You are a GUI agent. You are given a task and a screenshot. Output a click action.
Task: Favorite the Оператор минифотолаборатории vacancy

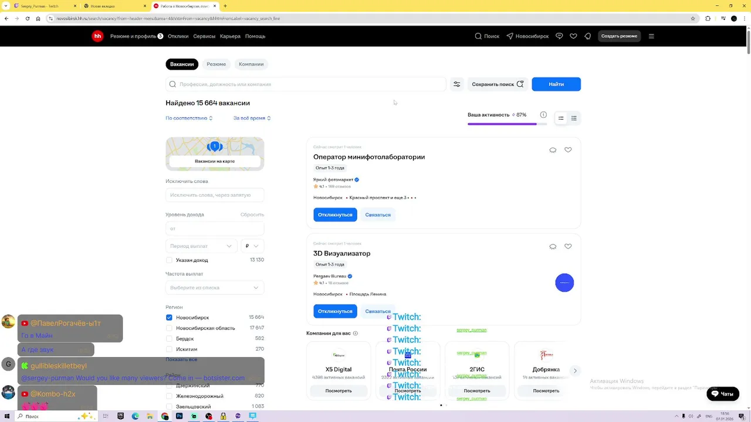click(568, 150)
